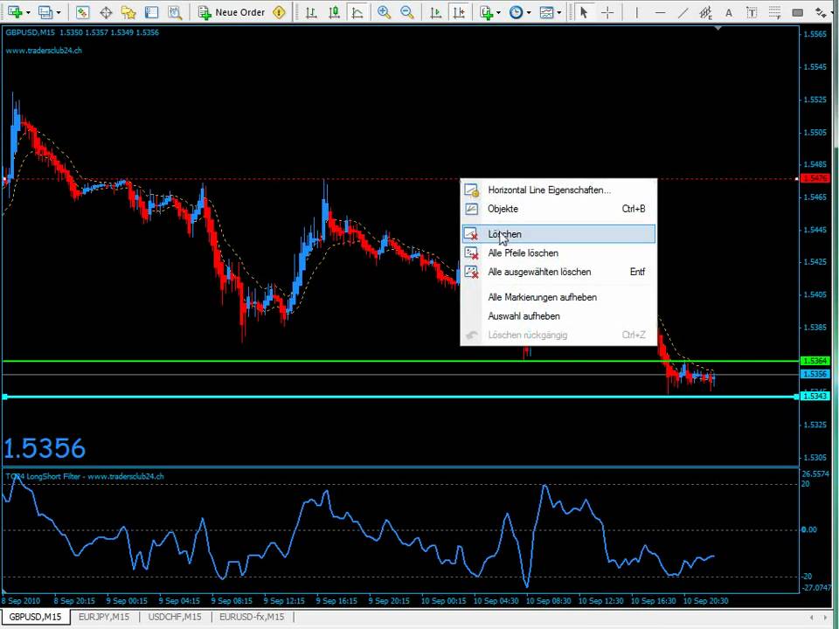Click the red 1.5476 price label
The image size is (839, 629).
tap(815, 178)
